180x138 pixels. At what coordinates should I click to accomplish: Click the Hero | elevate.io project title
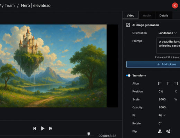pos(36,6)
